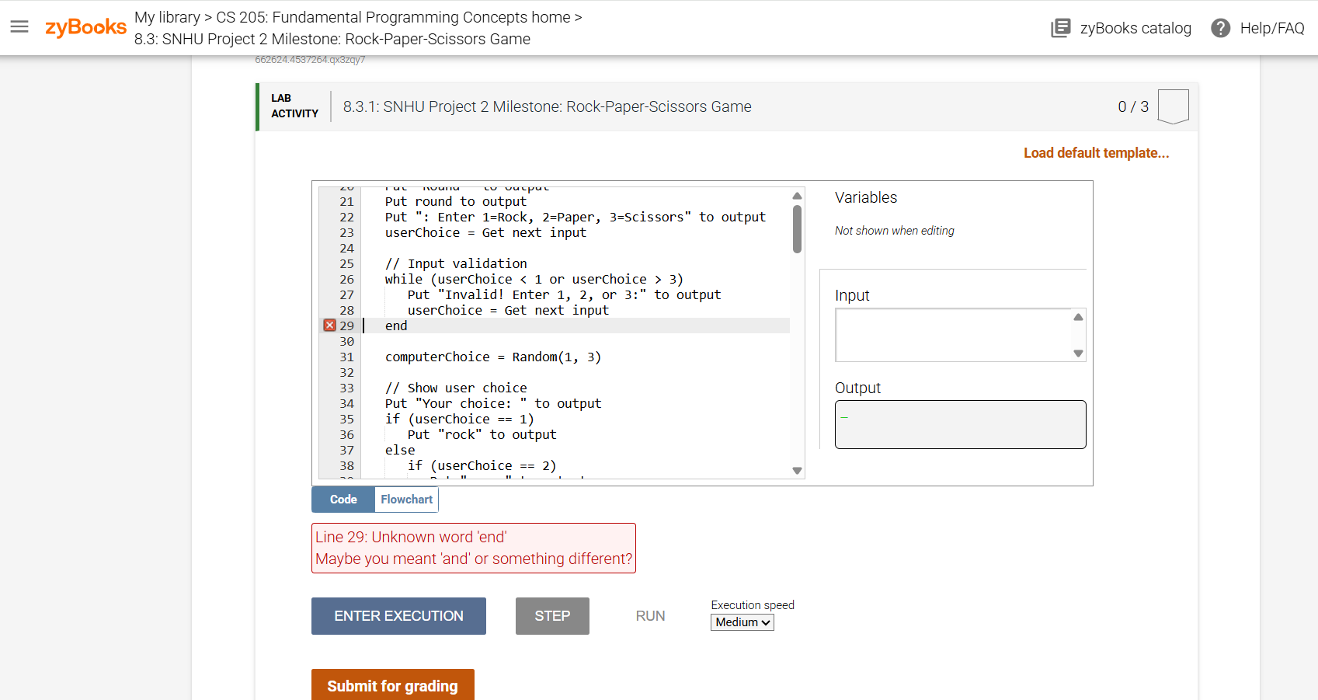Screen dimensions: 1318x700
Task: Click the Load default template link
Action: [1096, 153]
